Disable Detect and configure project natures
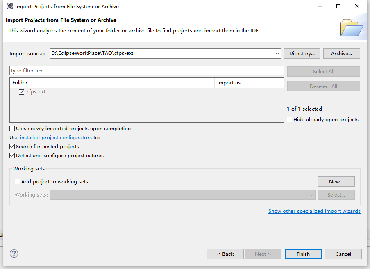Image resolution: width=370 pixels, height=269 pixels. [12, 156]
